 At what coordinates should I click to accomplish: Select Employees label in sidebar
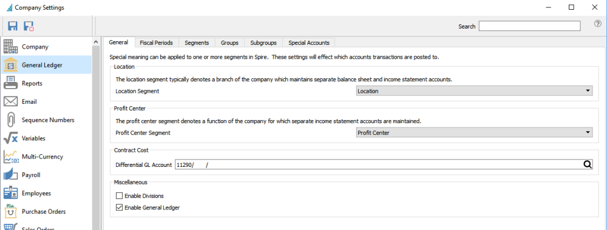click(x=36, y=193)
